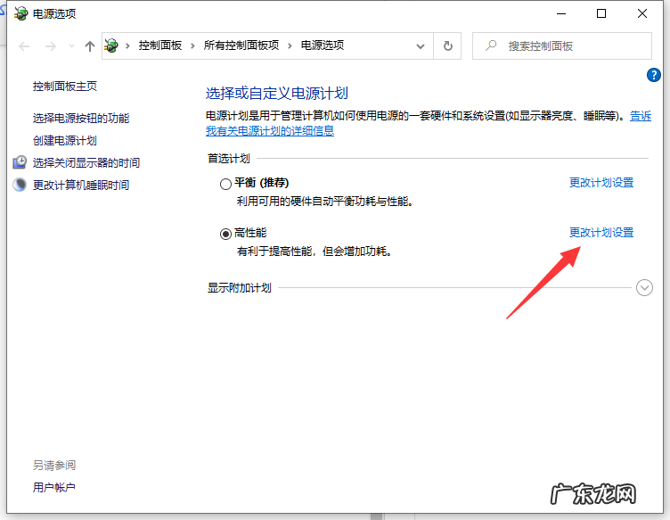Click the window title bar power icon
The image size is (670, 520).
[x=20, y=13]
